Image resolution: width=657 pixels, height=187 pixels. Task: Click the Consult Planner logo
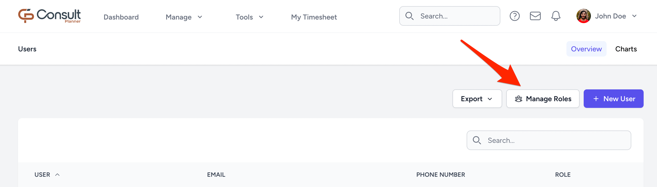49,16
